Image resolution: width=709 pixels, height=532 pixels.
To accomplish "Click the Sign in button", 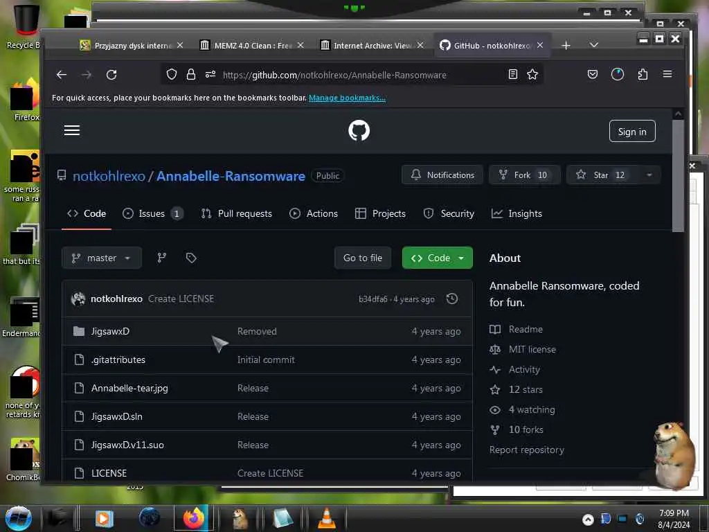I will tap(632, 131).
